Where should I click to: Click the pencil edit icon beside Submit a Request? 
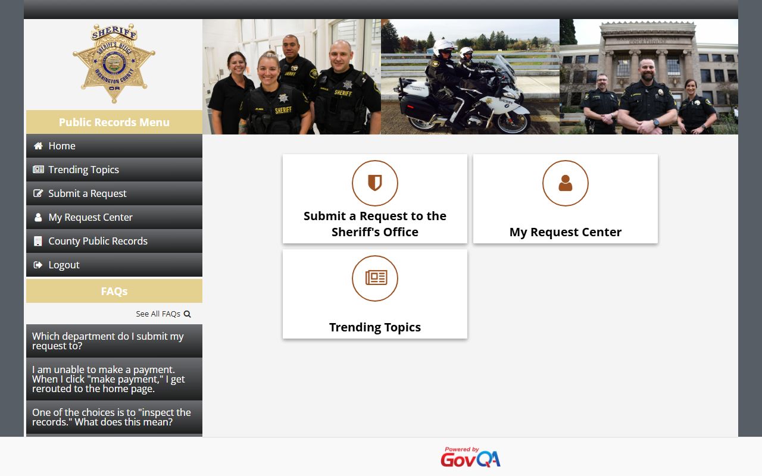(38, 193)
